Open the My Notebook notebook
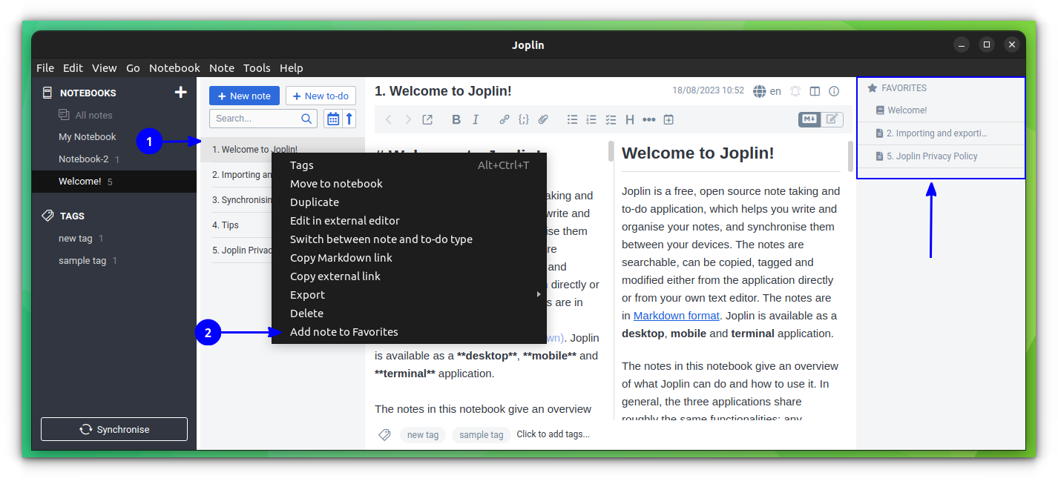This screenshot has height=481, width=1058. [x=88, y=137]
